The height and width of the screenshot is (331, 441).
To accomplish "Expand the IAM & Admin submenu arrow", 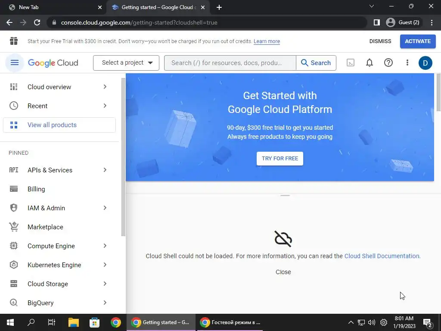I will pos(105,208).
